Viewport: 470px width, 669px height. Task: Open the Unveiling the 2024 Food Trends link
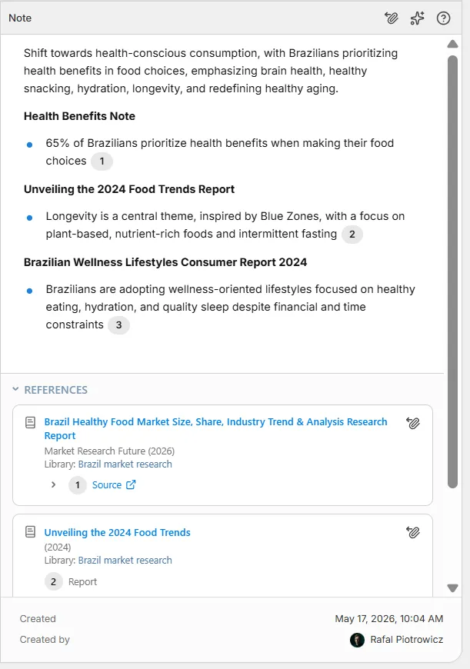point(118,532)
